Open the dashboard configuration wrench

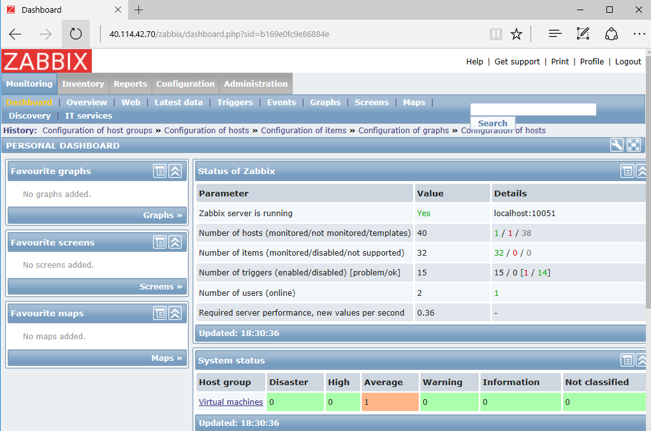[617, 145]
